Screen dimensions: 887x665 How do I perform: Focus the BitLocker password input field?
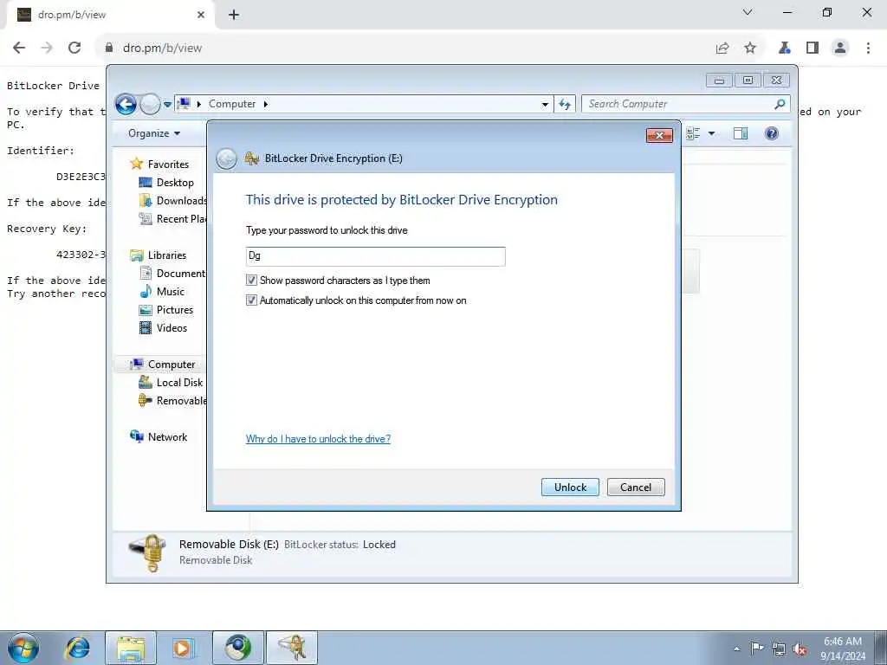click(x=376, y=256)
